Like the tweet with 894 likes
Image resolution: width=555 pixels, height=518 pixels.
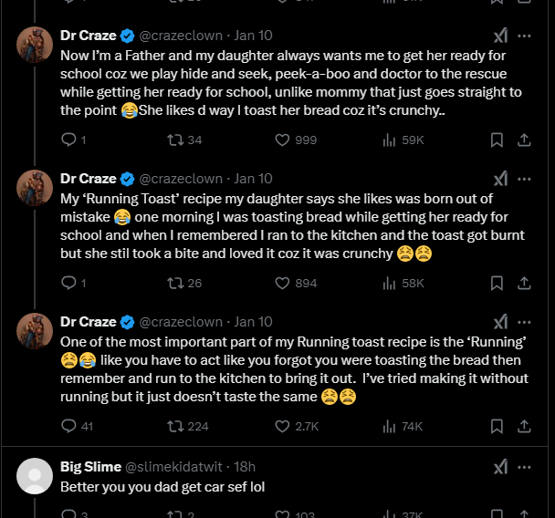tap(282, 283)
